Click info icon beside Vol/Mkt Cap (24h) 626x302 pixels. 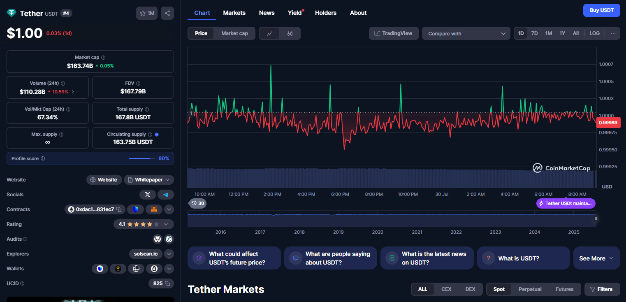point(68,109)
